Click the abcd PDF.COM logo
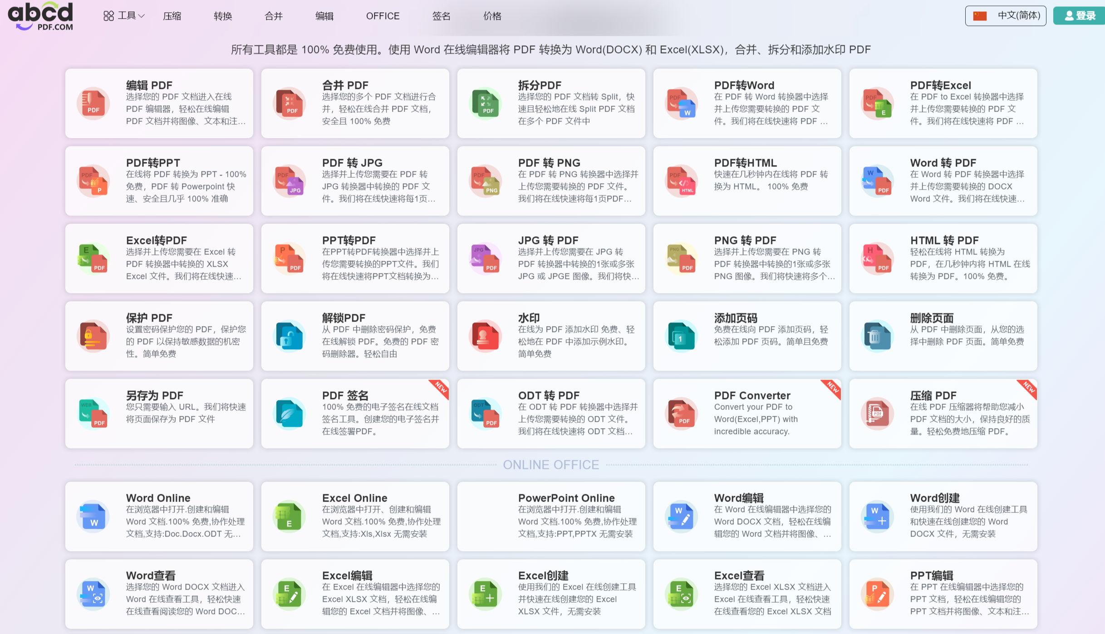 40,17
